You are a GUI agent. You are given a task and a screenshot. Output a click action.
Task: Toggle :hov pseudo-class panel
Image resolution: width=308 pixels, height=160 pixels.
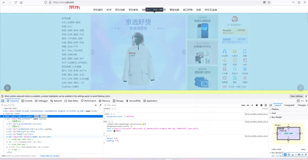coord(243,105)
